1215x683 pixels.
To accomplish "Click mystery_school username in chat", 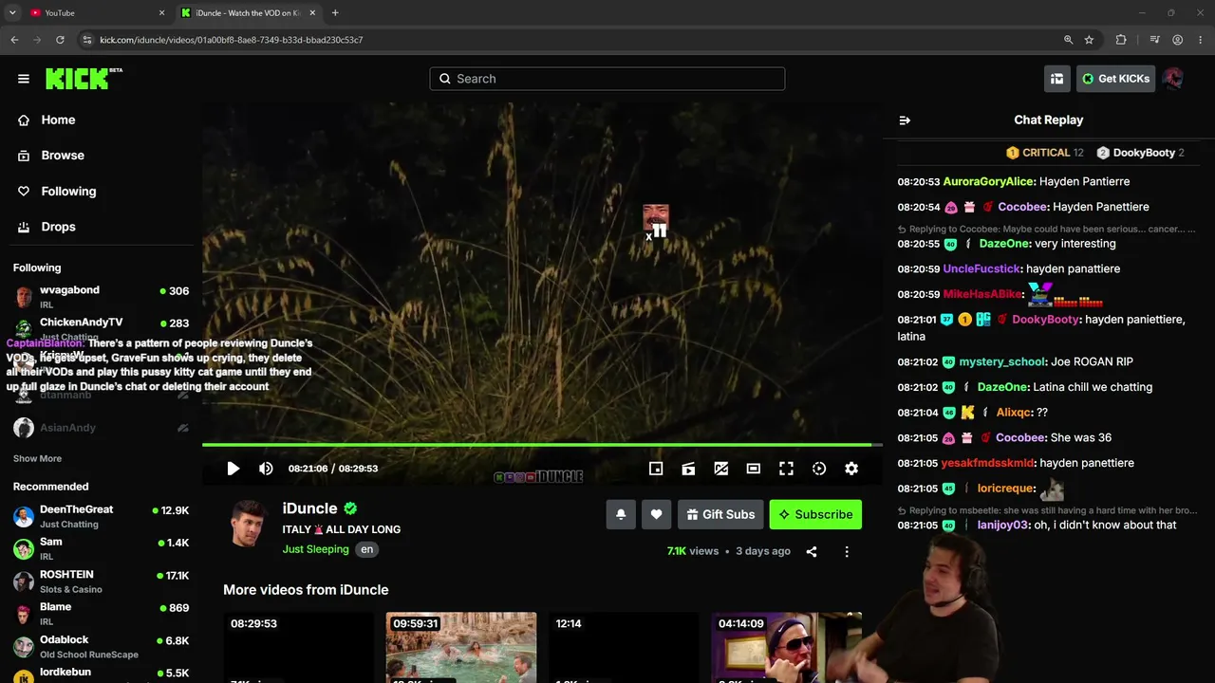I will click(x=1001, y=361).
